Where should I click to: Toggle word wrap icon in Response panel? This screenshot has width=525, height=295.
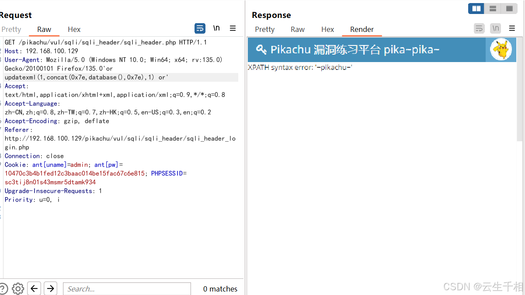pos(480,28)
